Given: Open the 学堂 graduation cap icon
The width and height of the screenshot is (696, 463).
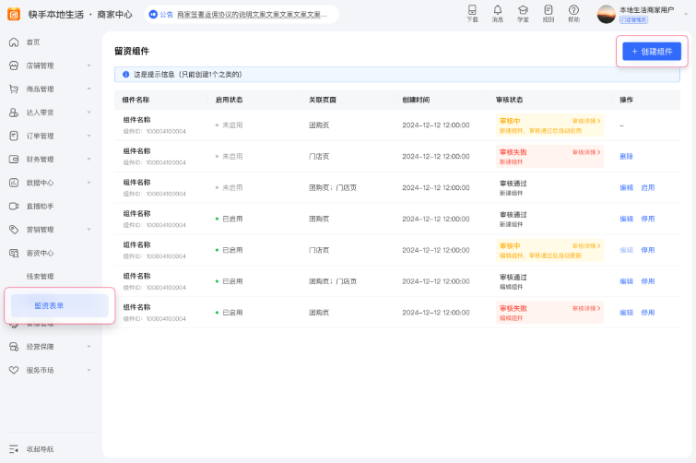Looking at the screenshot, I should pyautogui.click(x=523, y=10).
